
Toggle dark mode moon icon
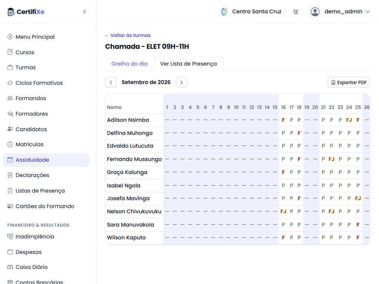point(296,11)
